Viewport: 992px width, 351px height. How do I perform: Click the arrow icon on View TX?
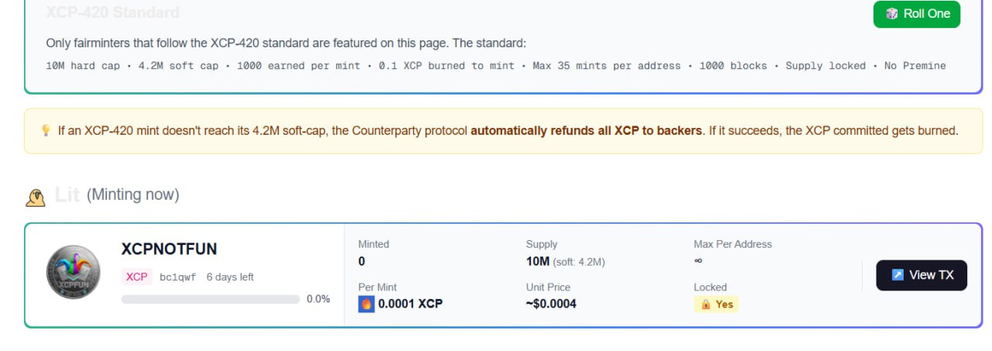click(898, 275)
